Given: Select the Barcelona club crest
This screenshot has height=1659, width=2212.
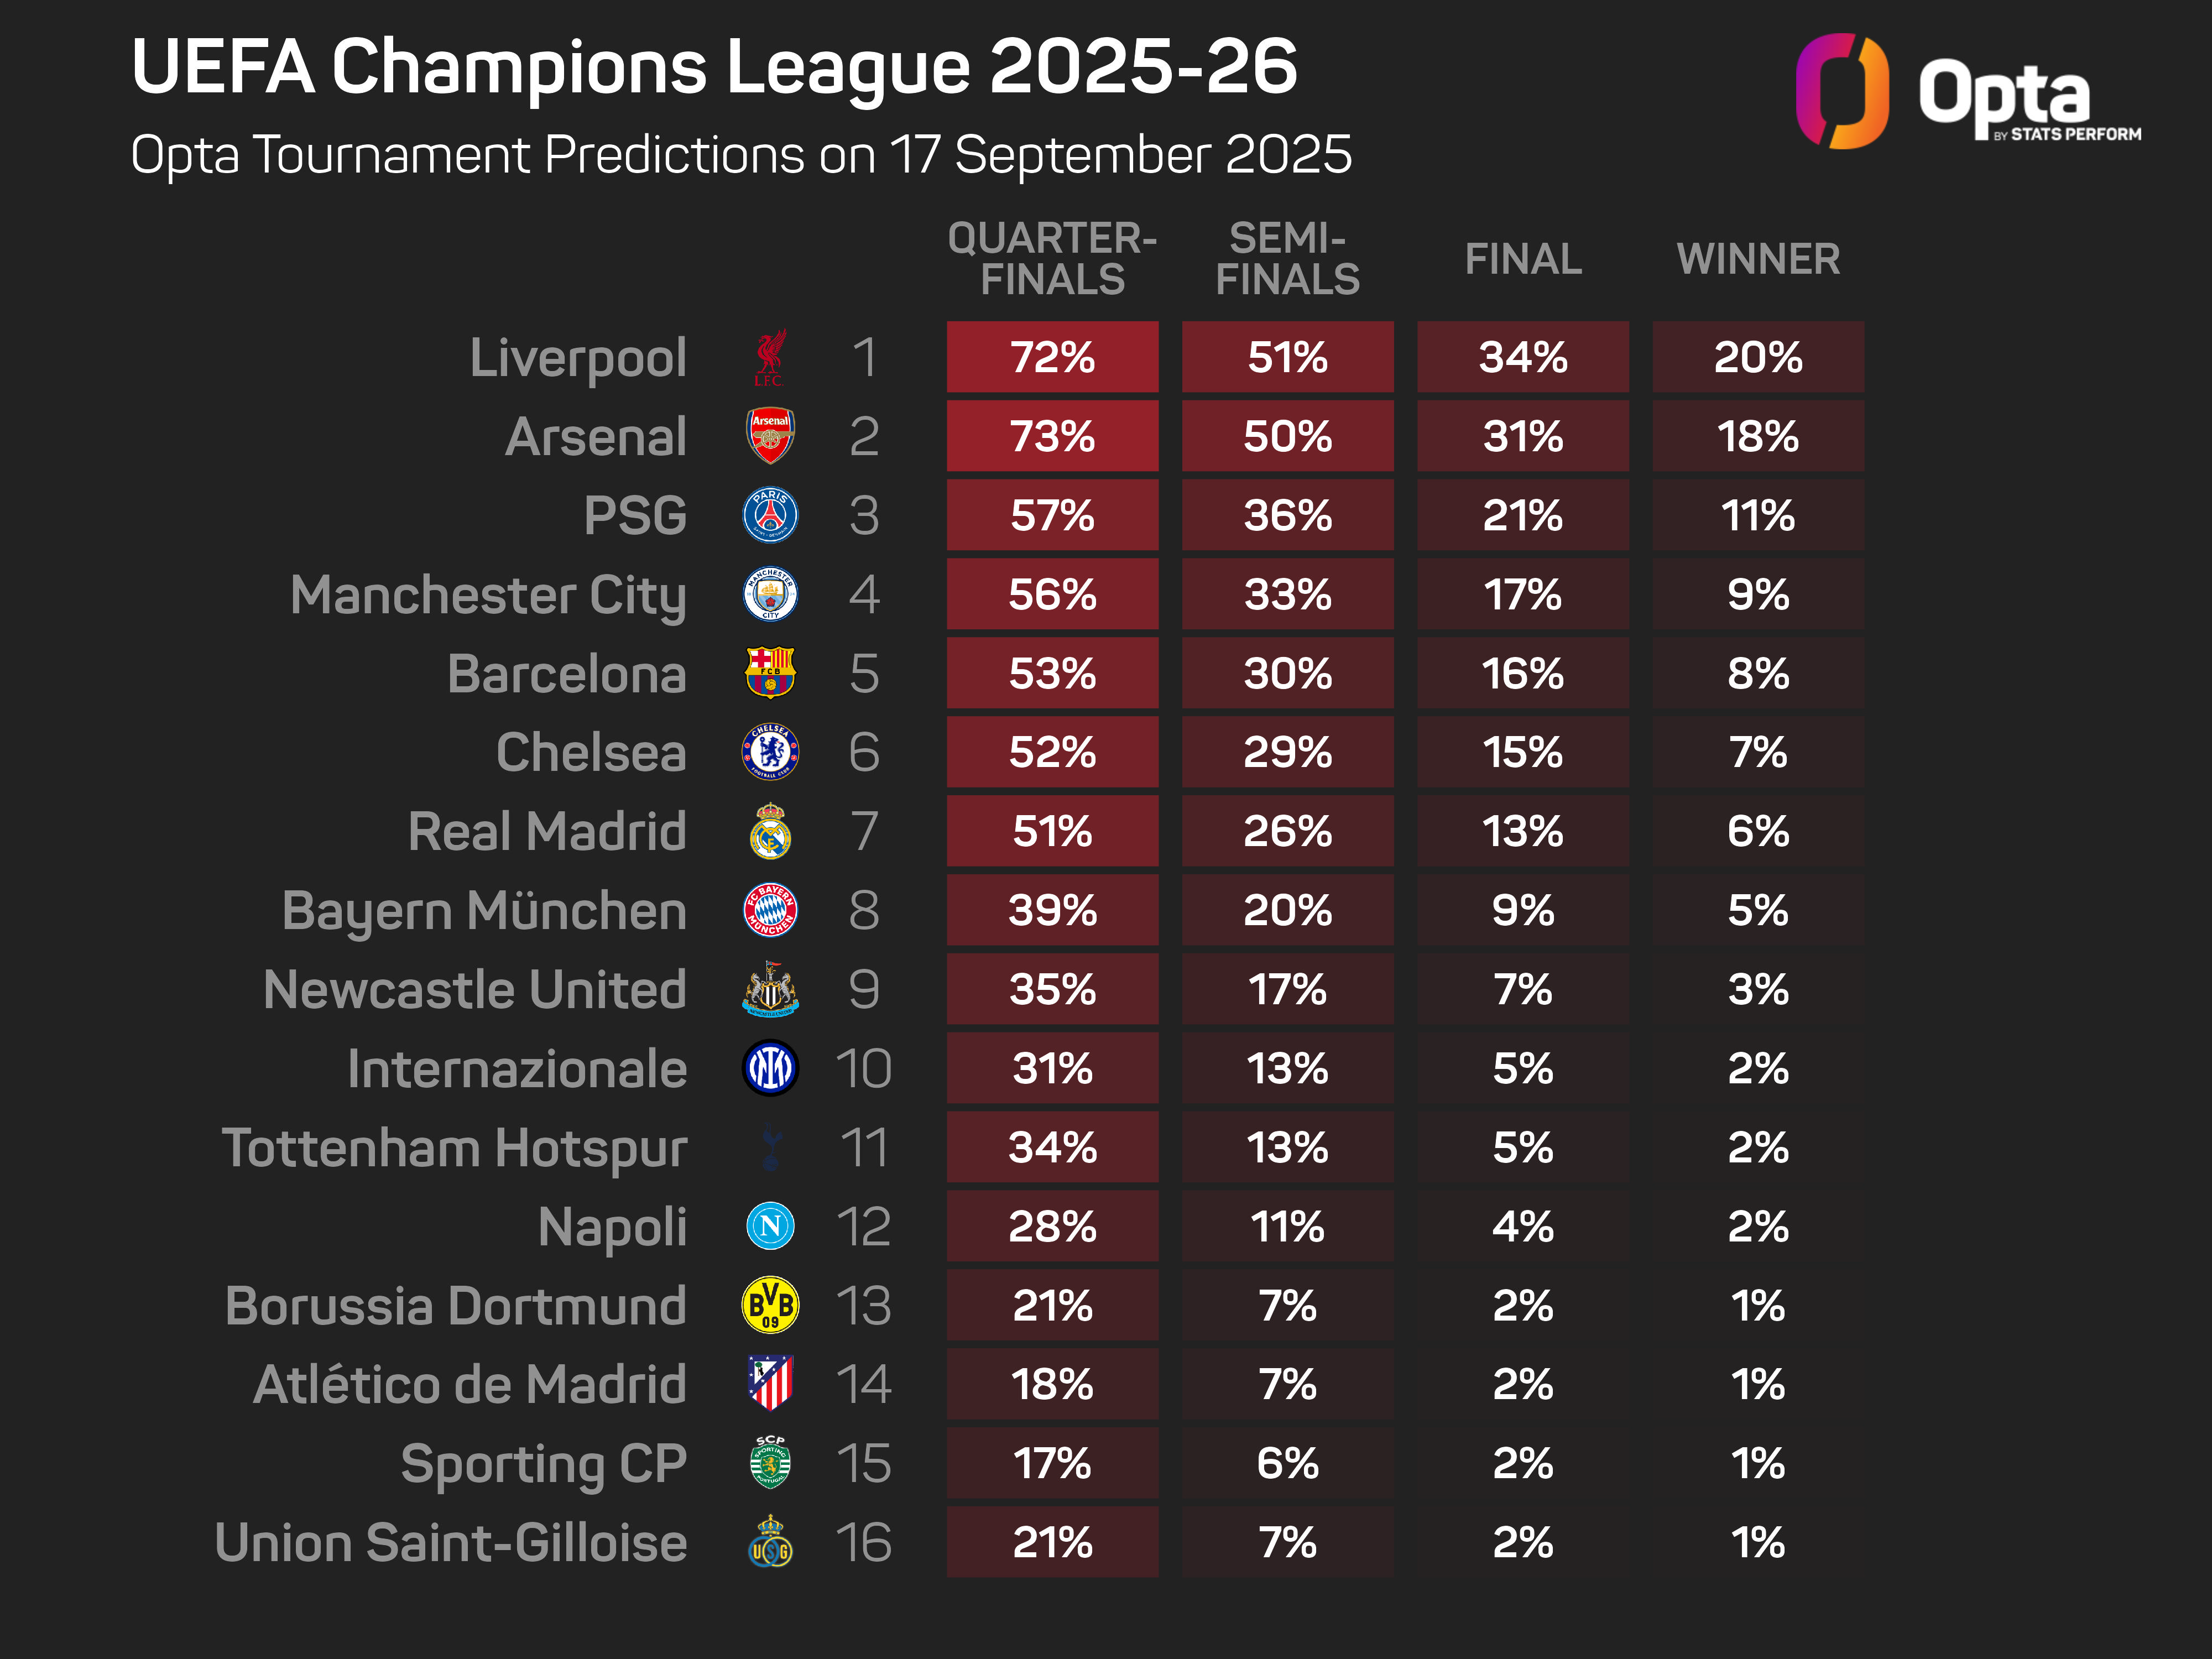Looking at the screenshot, I should click(770, 673).
